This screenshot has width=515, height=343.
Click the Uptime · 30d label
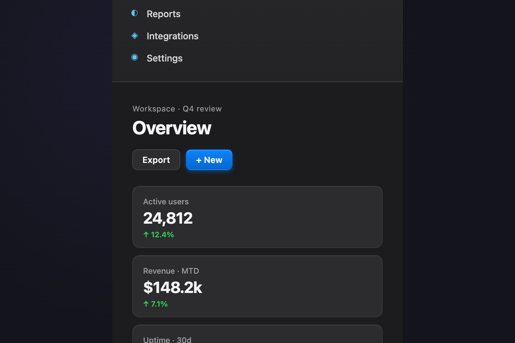[x=167, y=339]
